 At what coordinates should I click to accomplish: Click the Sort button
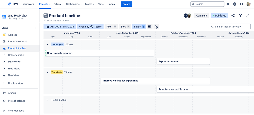[x=125, y=27]
